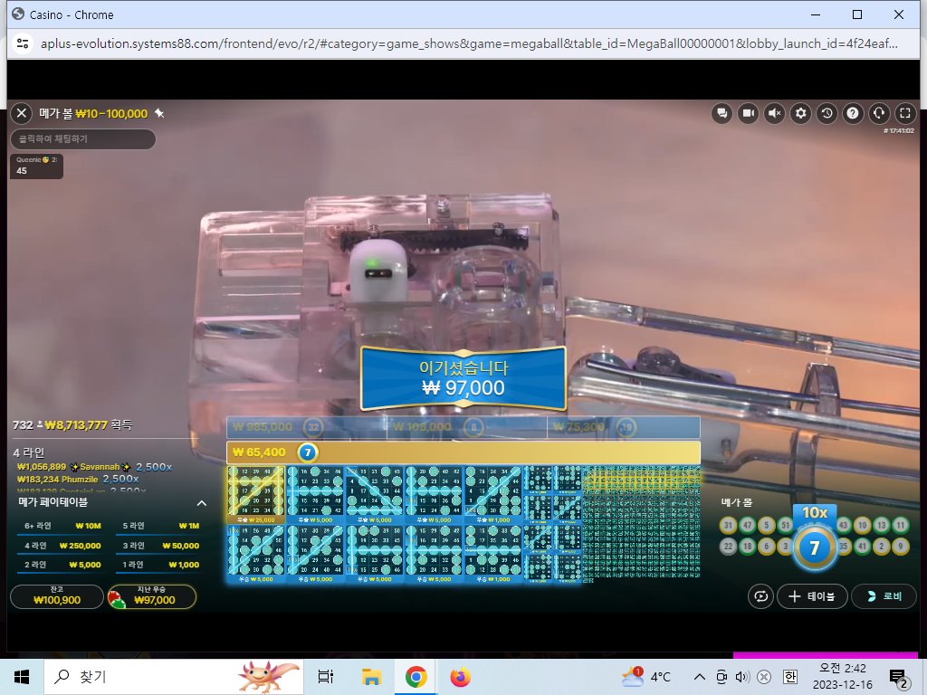Click the Phumzile ₩183,234 winner entry
The width and height of the screenshot is (927, 695).
(x=78, y=480)
